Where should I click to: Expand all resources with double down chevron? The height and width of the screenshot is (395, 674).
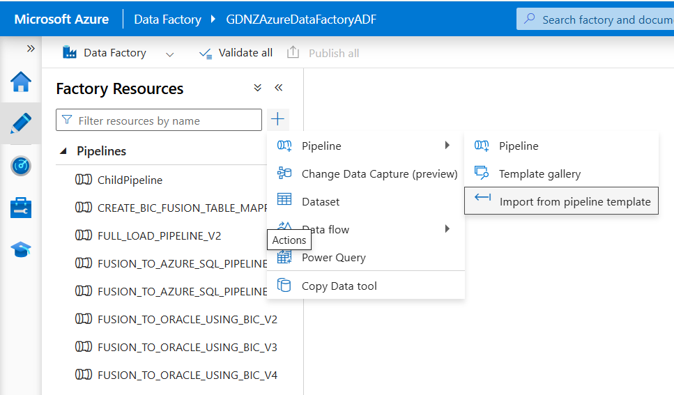257,88
